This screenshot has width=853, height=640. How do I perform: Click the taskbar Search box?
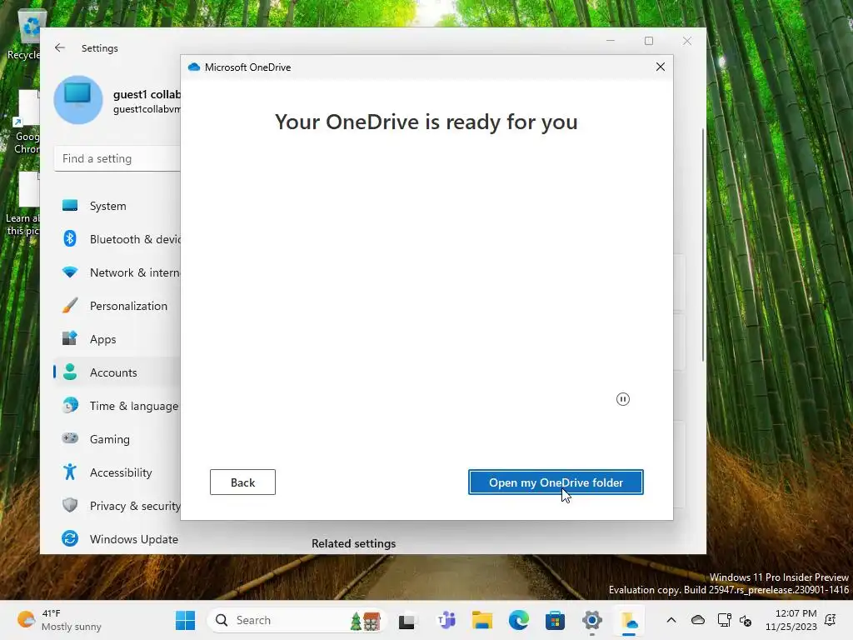click(x=296, y=620)
